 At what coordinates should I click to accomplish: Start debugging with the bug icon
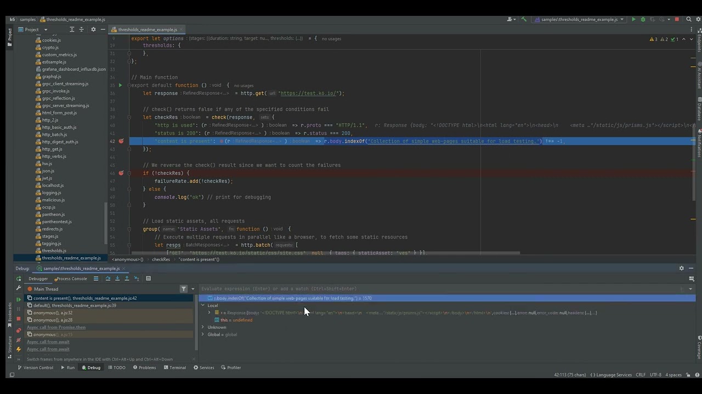(643, 20)
